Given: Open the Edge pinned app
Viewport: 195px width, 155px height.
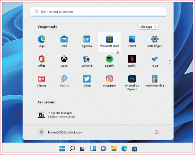Looking at the screenshot, I should 41,41.
